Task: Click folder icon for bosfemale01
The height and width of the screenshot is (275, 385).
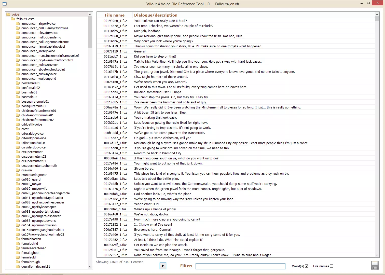Action: [x=18, y=83]
